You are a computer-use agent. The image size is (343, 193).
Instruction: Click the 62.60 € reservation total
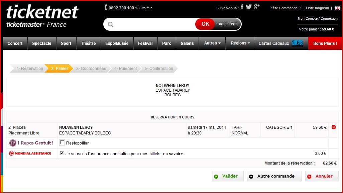point(330,163)
